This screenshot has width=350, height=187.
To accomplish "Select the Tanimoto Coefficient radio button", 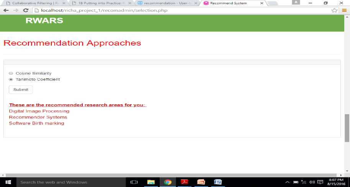I will click(11, 79).
